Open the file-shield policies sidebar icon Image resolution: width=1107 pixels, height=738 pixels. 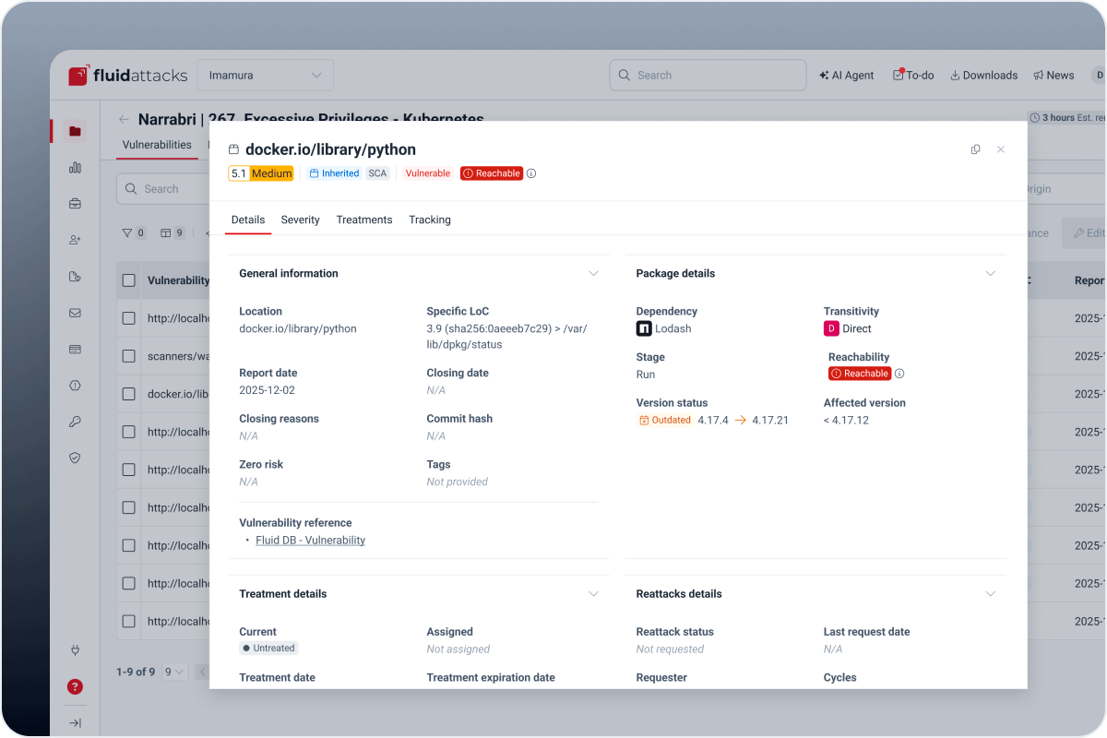[x=75, y=276]
